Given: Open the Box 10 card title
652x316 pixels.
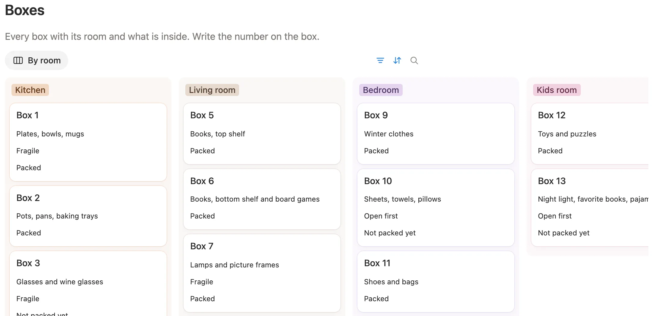Looking at the screenshot, I should coord(378,181).
